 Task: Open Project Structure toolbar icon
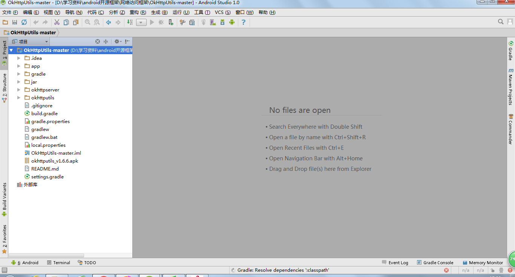point(192,23)
